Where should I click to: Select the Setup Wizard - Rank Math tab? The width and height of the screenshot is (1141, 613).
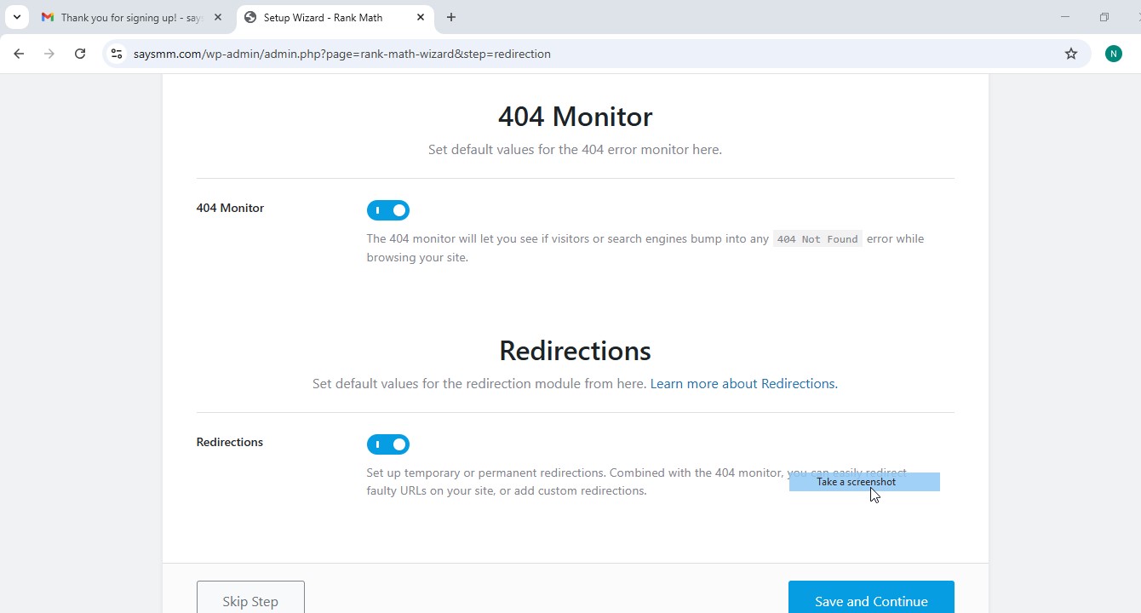(324, 17)
